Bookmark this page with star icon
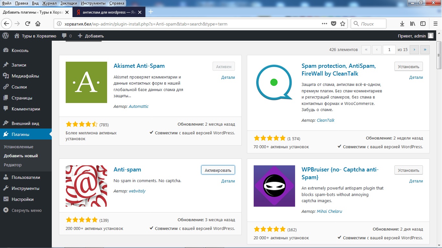This screenshot has height=248, width=442. click(343, 24)
